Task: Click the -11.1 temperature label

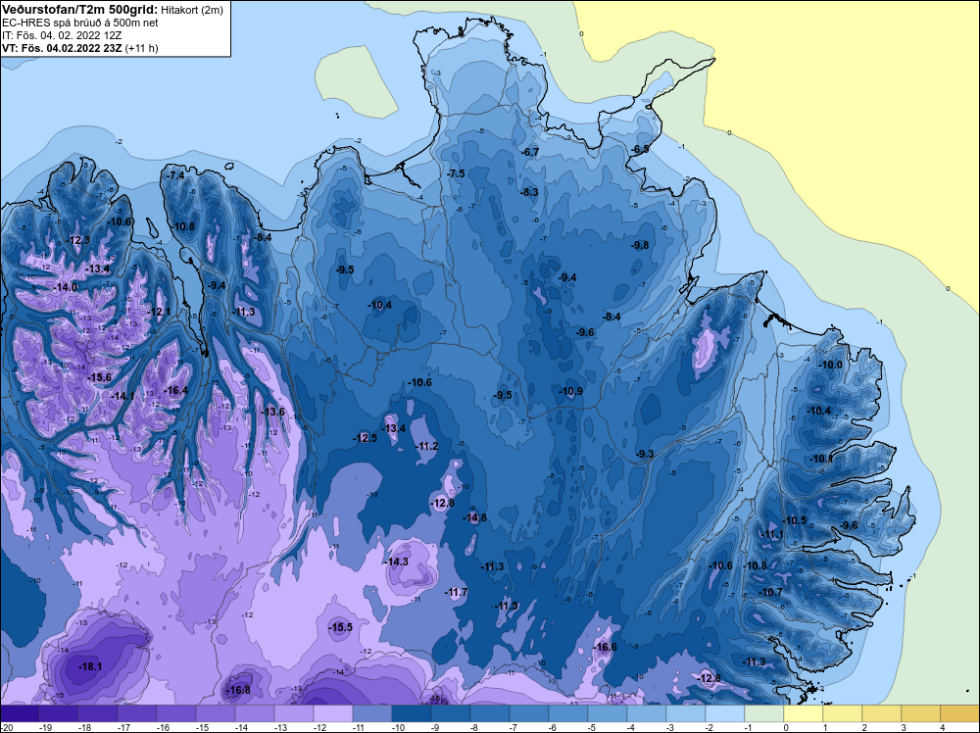Action: click(x=772, y=534)
